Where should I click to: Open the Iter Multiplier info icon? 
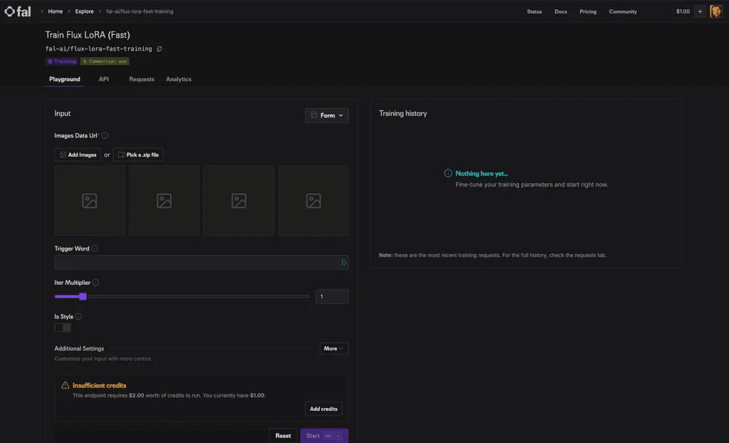95,283
